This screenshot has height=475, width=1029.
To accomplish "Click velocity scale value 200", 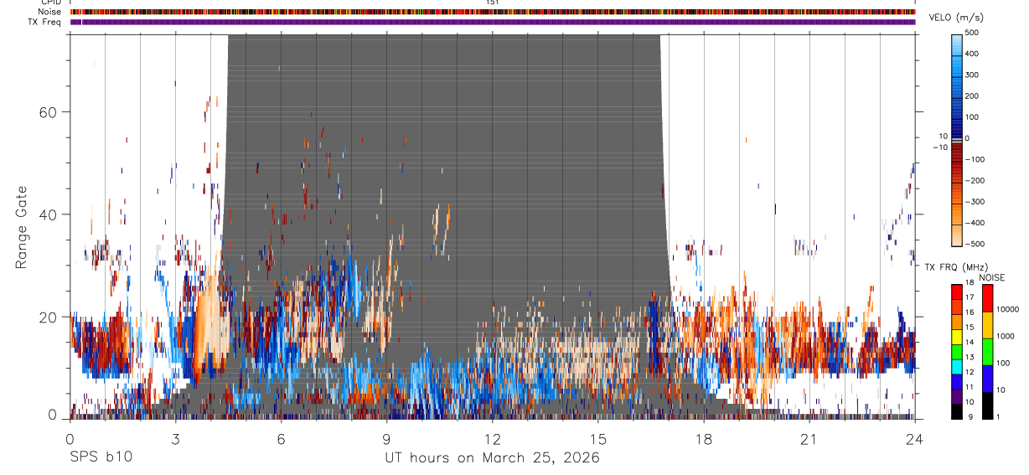I will 974,96.
